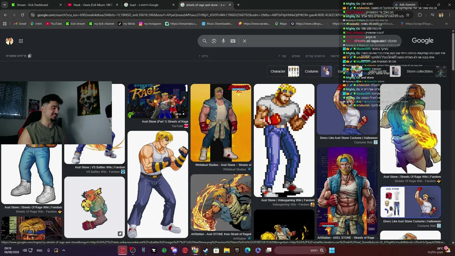Open the שופינג shopping results tab

(296, 56)
